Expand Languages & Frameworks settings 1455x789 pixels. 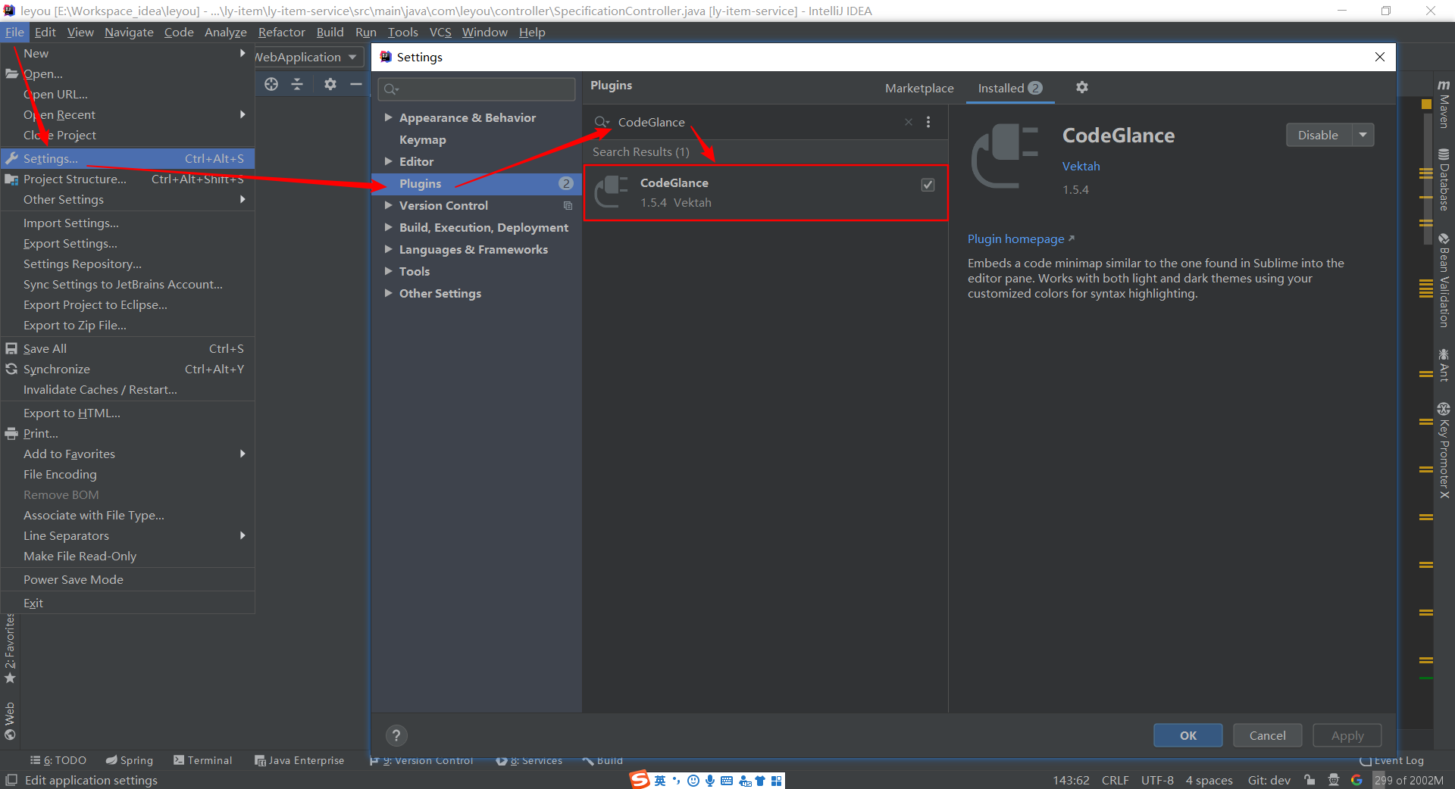[388, 249]
